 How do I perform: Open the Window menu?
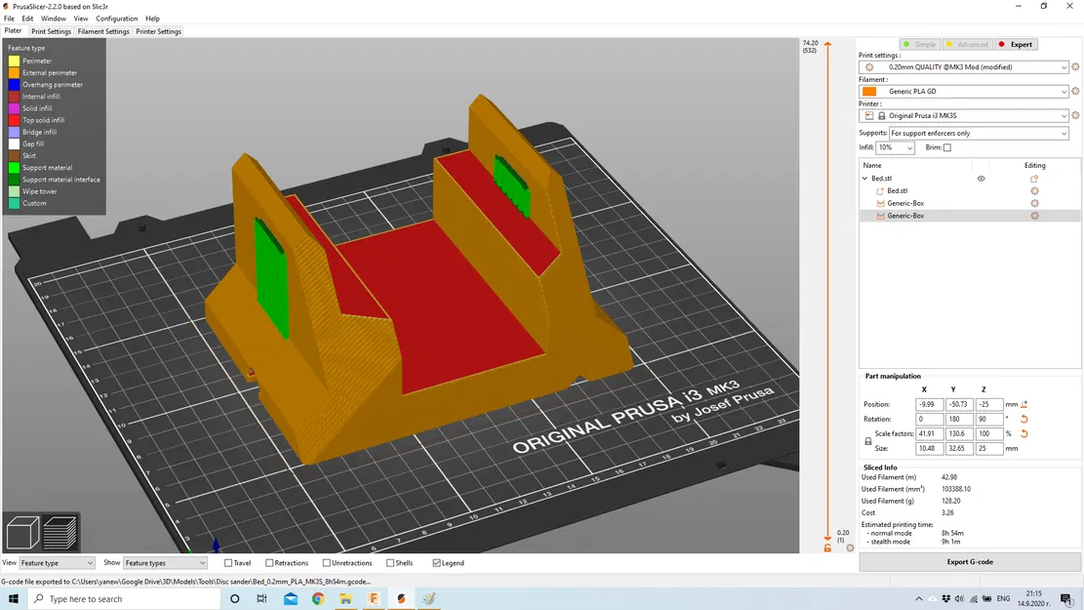[54, 19]
